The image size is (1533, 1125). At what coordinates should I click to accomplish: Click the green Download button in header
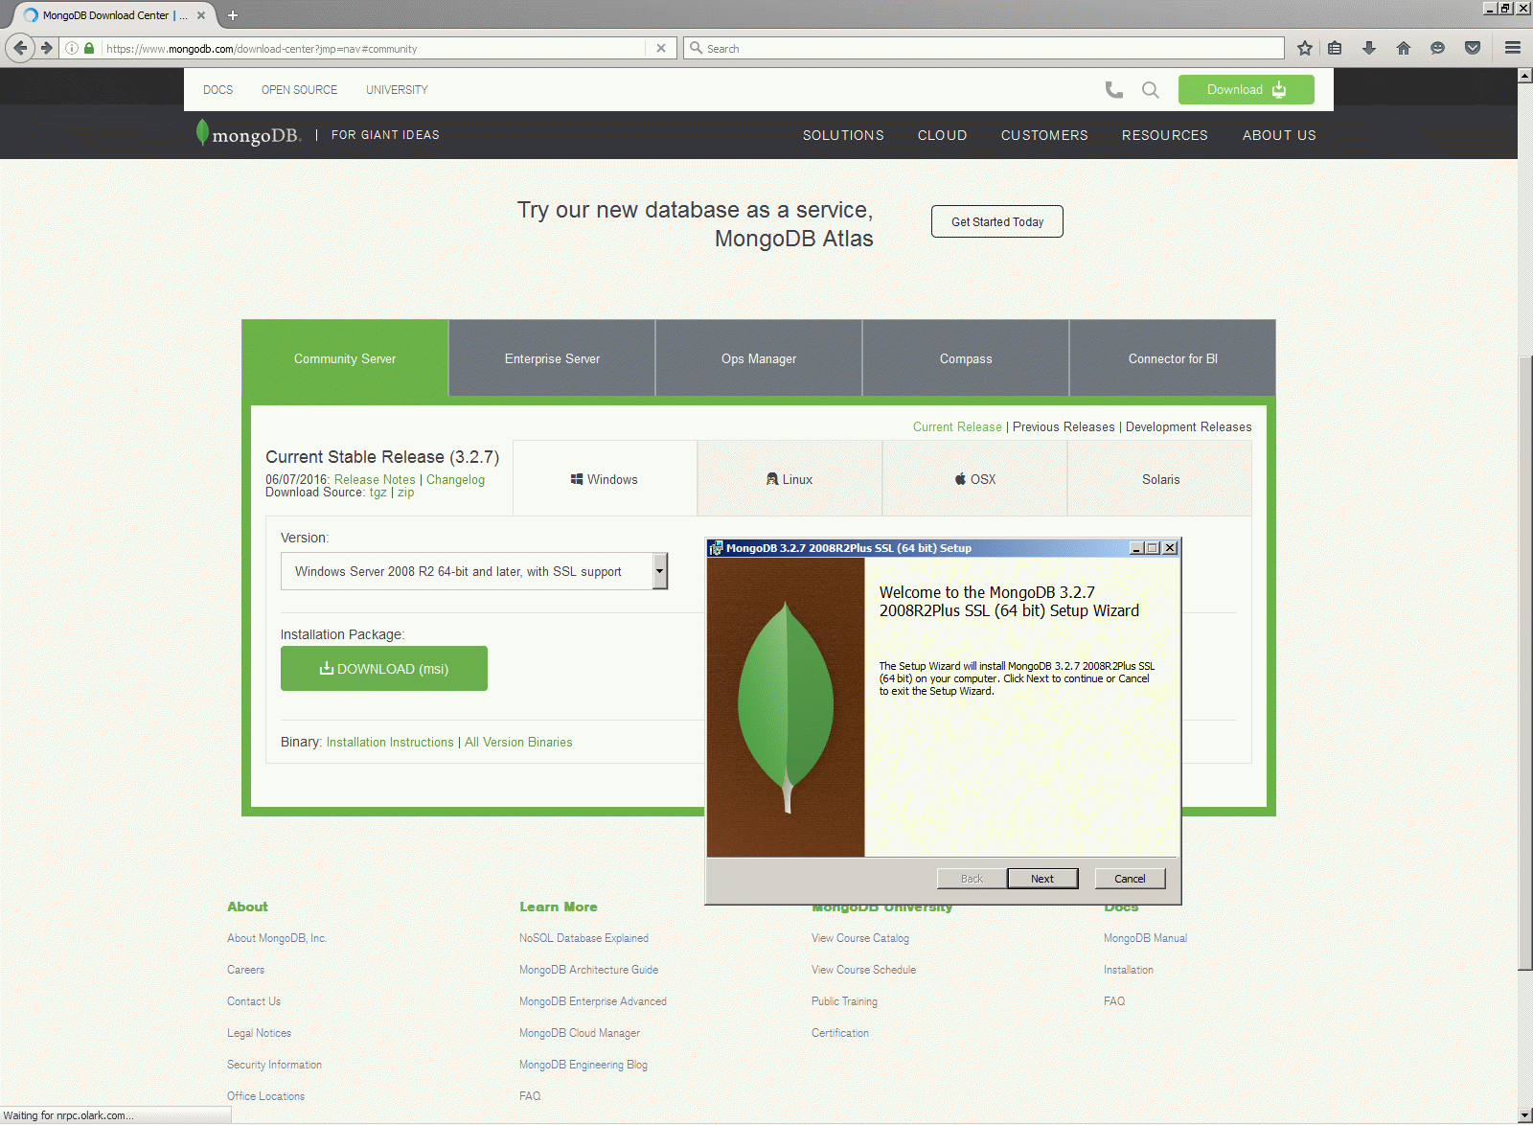1246,90
